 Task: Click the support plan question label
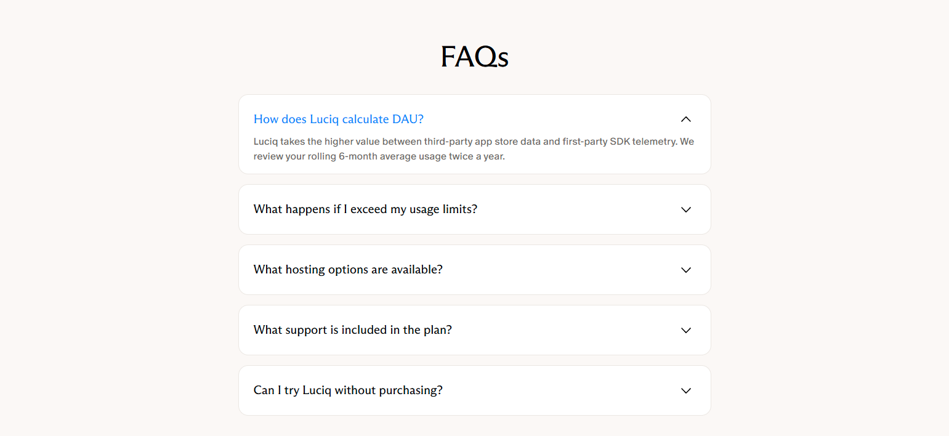click(x=352, y=330)
